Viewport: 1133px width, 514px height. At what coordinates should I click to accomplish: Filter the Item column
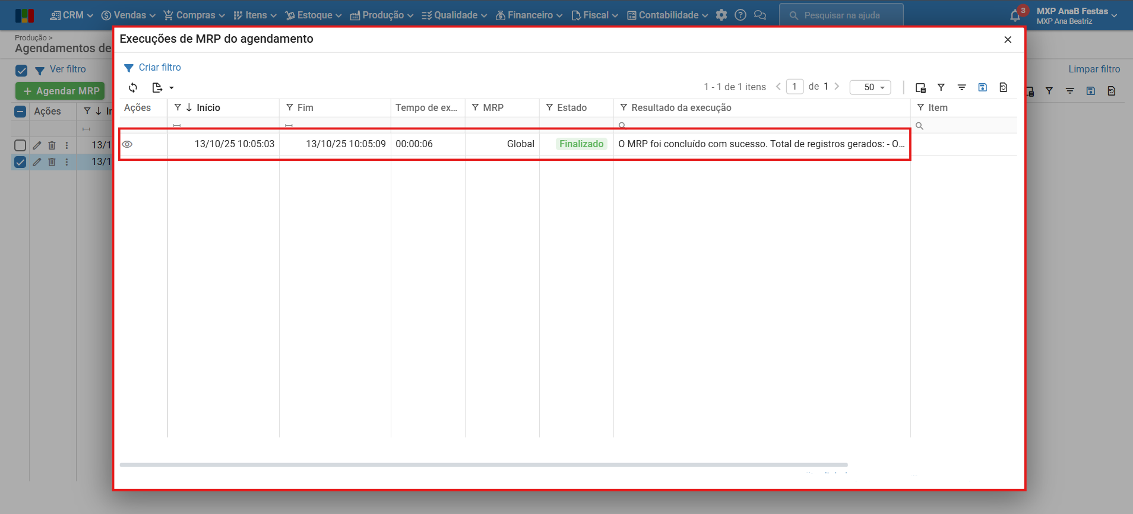pyautogui.click(x=920, y=107)
